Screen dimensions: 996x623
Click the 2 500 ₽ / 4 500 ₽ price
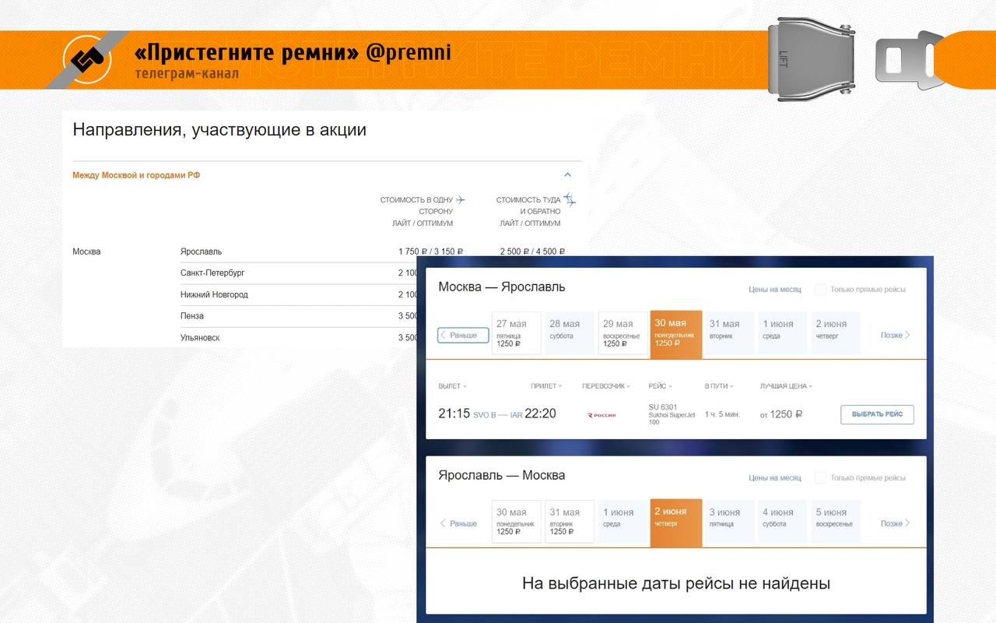(532, 252)
